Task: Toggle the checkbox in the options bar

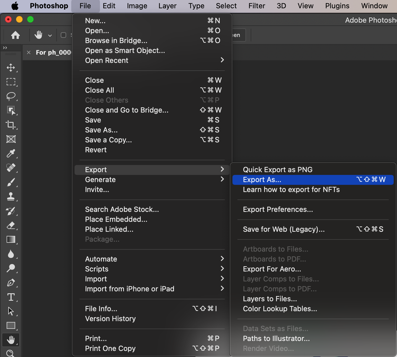Action: [63, 35]
